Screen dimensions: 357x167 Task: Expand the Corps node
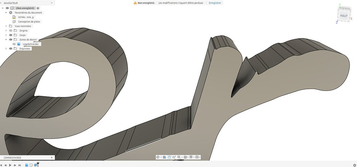(6, 35)
